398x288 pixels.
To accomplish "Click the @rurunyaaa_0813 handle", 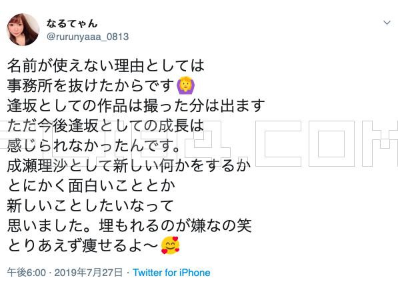I will tap(88, 37).
